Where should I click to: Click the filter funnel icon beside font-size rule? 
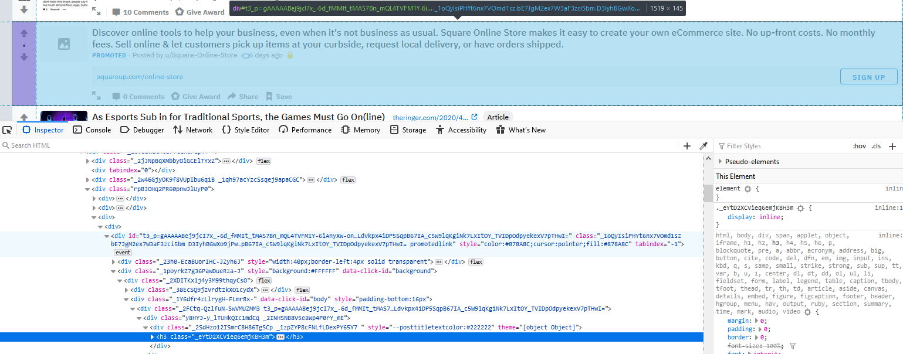(x=793, y=346)
